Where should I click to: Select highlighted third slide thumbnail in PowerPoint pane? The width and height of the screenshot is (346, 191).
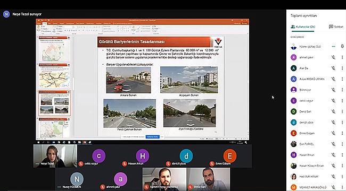54,103
